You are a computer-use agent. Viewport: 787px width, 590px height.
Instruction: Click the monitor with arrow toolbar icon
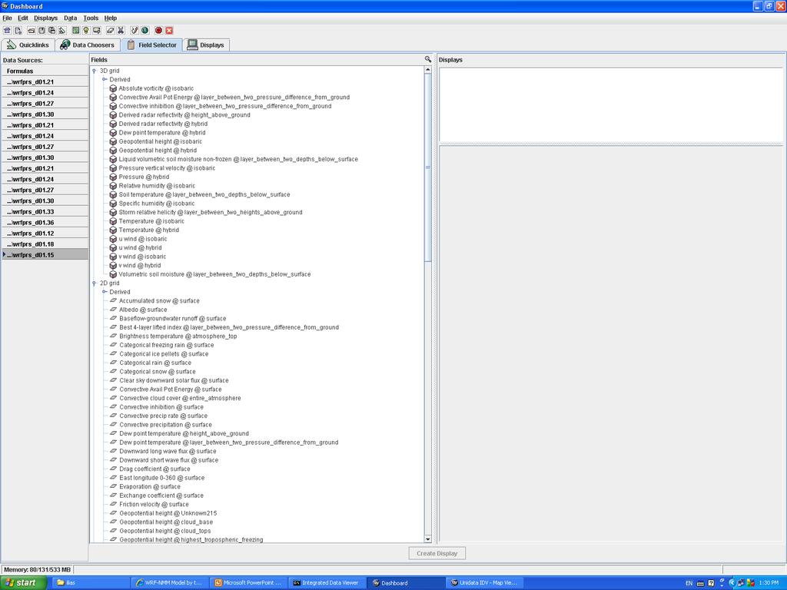pos(97,31)
